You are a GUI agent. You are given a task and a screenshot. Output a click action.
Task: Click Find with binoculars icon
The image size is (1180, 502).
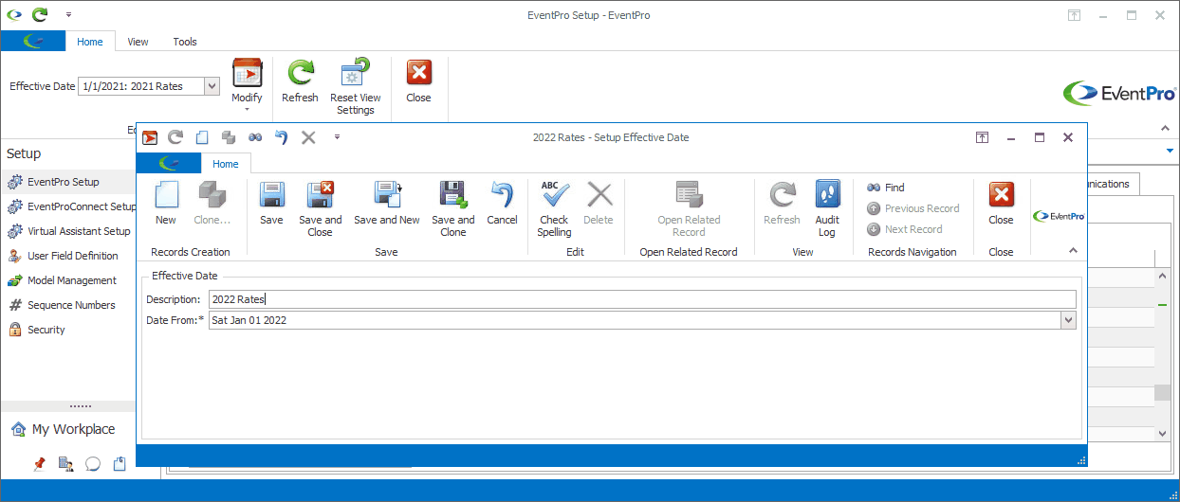tap(886, 188)
